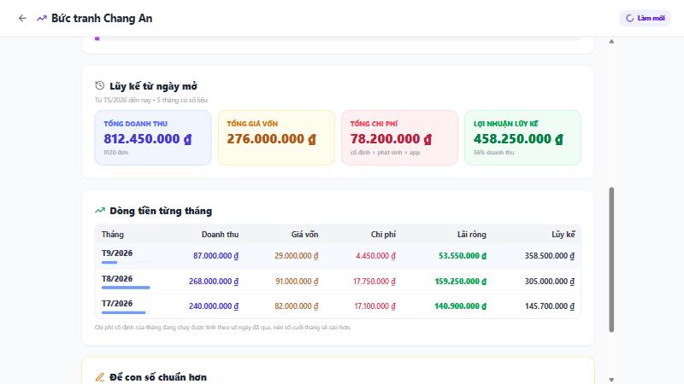Click the Doanh thu column header
Screen dimensions: 684x384
tap(220, 234)
